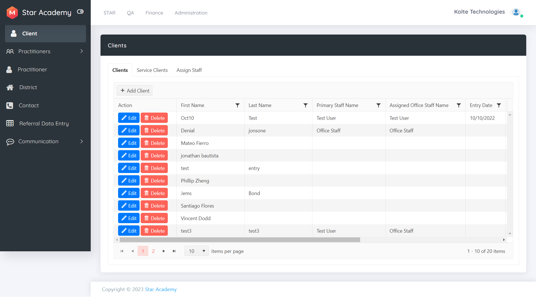Open the Administration top menu

pos(191,13)
